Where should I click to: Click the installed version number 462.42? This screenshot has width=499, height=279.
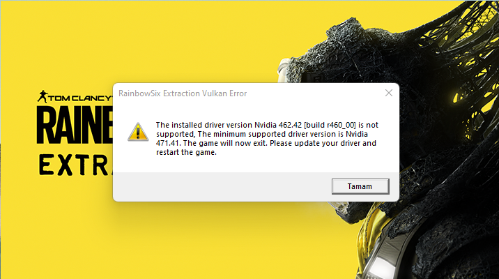pos(290,125)
